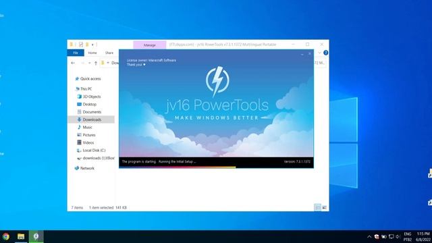Image resolution: width=432 pixels, height=243 pixels.
Task: Open Customize Quick Access Toolbar dropdown
Action: 92,45
